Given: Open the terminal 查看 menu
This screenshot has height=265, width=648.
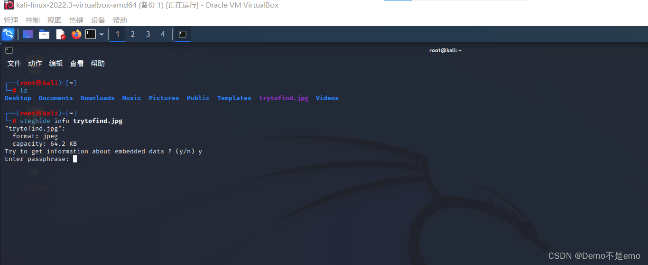Looking at the screenshot, I should pos(77,63).
